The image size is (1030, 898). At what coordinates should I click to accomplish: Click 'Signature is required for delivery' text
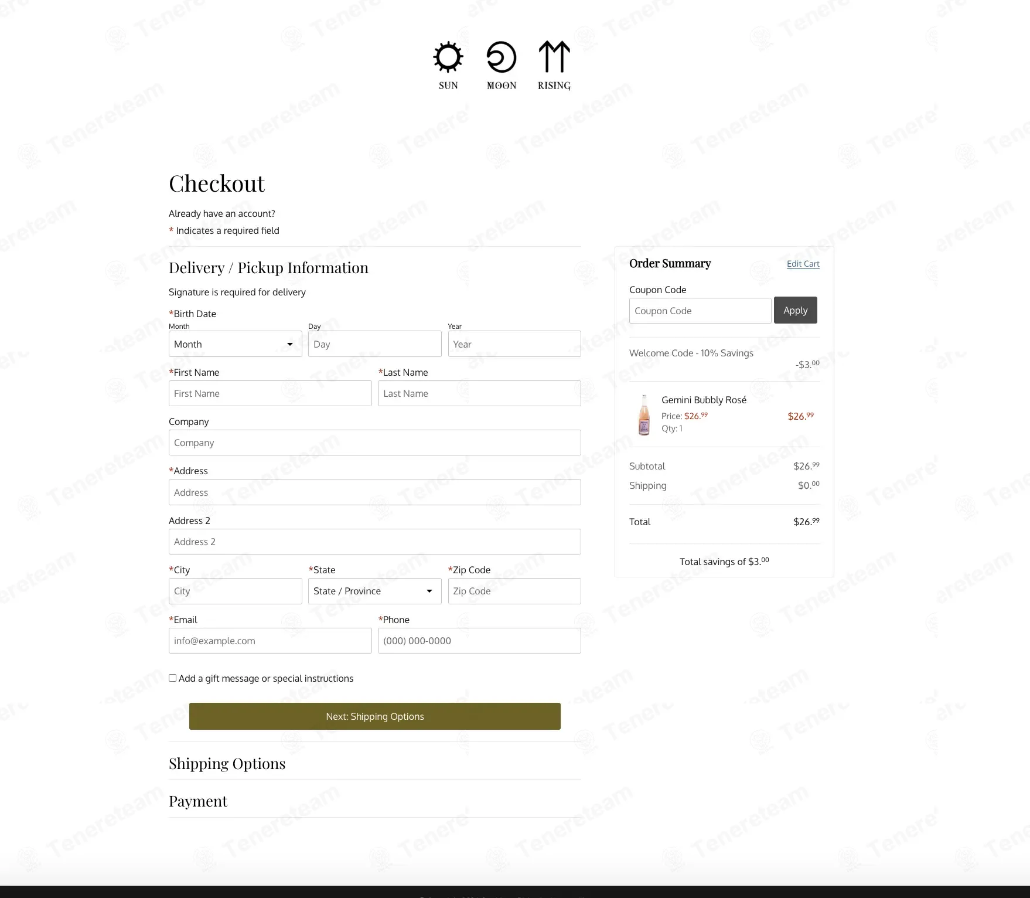click(x=237, y=292)
